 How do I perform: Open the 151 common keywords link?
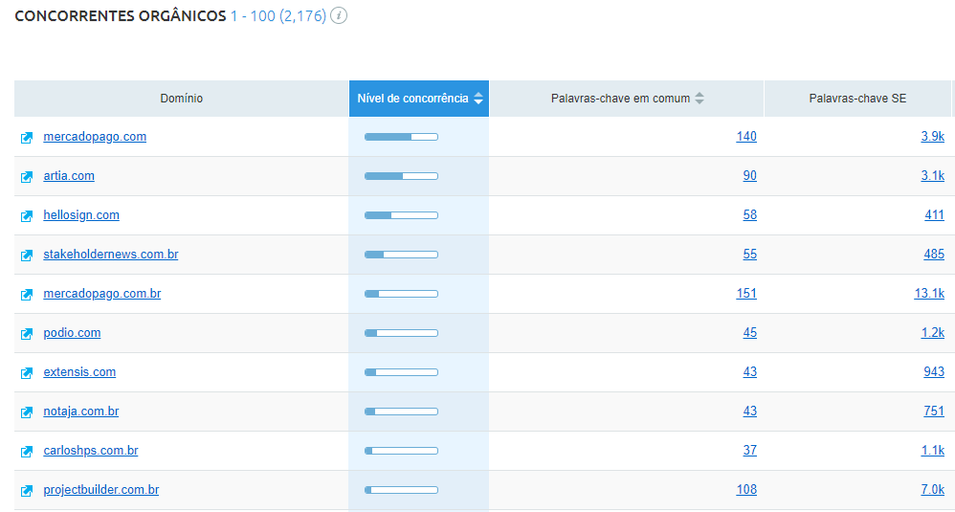point(746,294)
